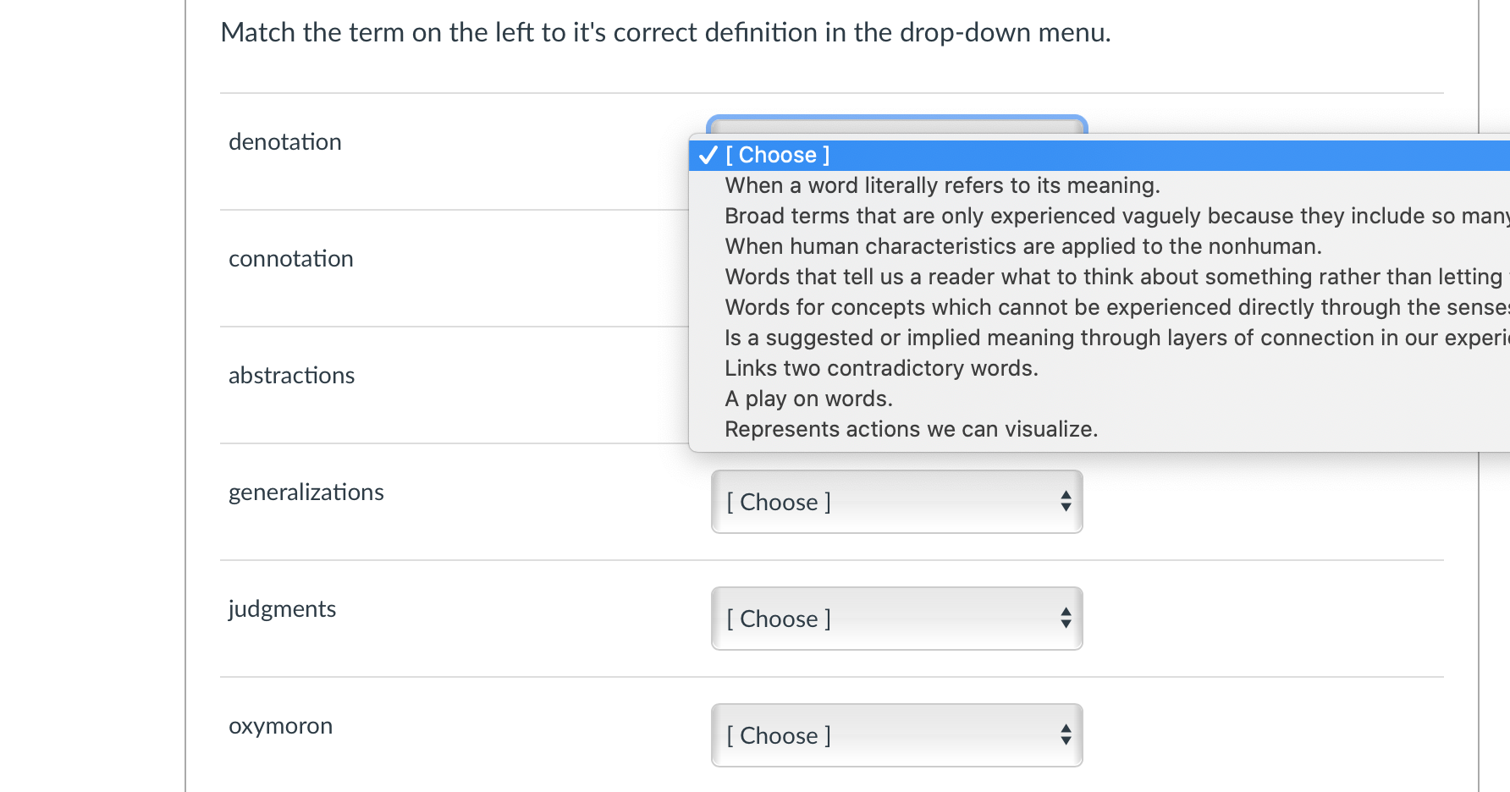The width and height of the screenshot is (1510, 792).
Task: Open the judgments definition dropdown
Action: pos(896,619)
